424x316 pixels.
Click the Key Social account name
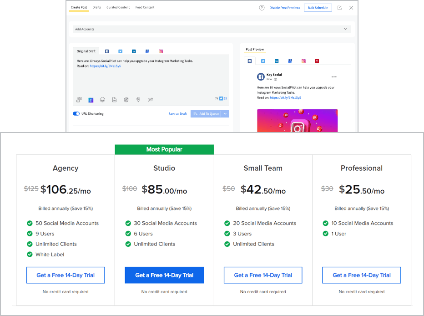tap(274, 75)
